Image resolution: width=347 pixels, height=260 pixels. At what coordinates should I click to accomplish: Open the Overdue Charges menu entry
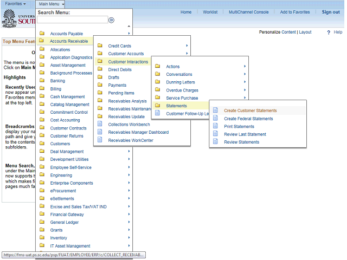(x=182, y=90)
